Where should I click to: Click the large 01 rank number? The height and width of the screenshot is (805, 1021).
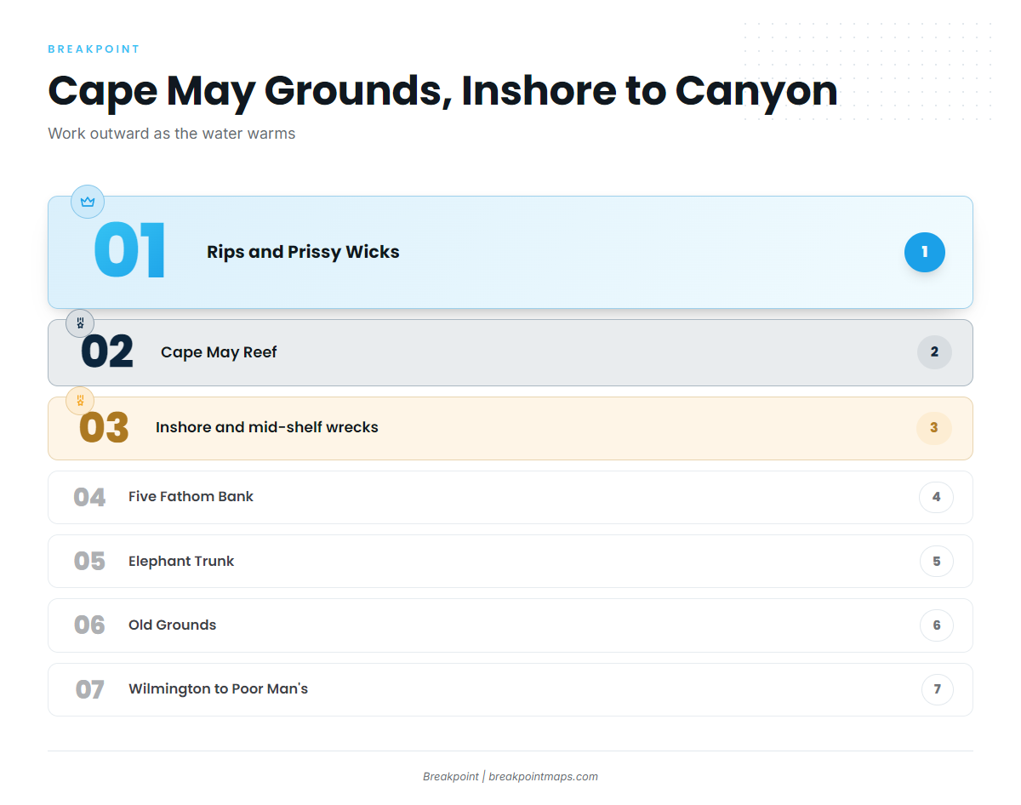(x=130, y=251)
